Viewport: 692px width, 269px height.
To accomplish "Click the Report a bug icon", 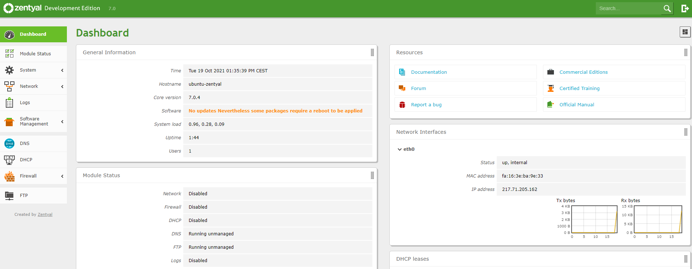I will (402, 105).
